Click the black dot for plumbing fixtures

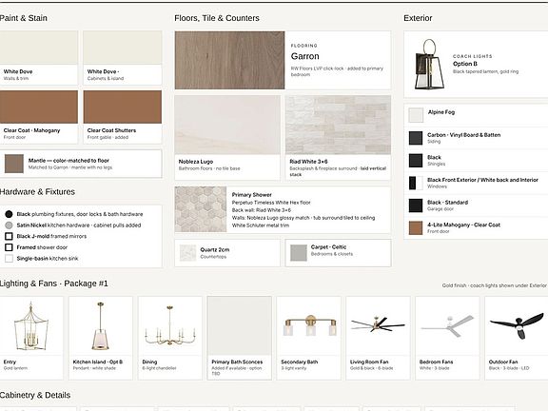(10, 214)
